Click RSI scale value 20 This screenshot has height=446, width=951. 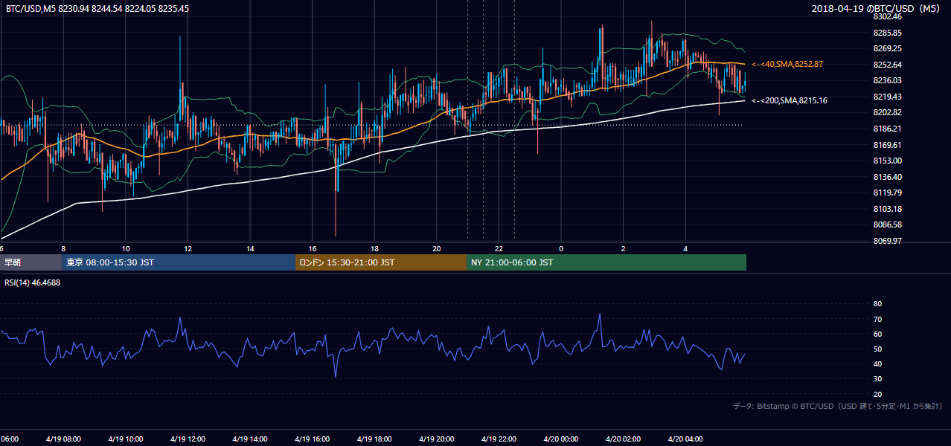877,394
